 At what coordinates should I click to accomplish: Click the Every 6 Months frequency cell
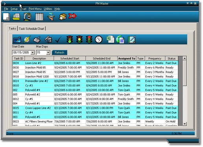[x=155, y=68]
